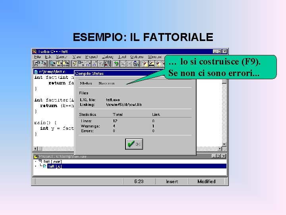
Task: Click the greyed-out scissors Cut toolbar icon
Action: point(123,64)
